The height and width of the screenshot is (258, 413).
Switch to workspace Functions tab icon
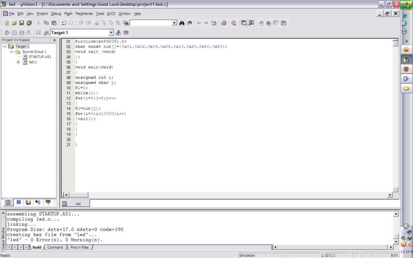(x=38, y=202)
